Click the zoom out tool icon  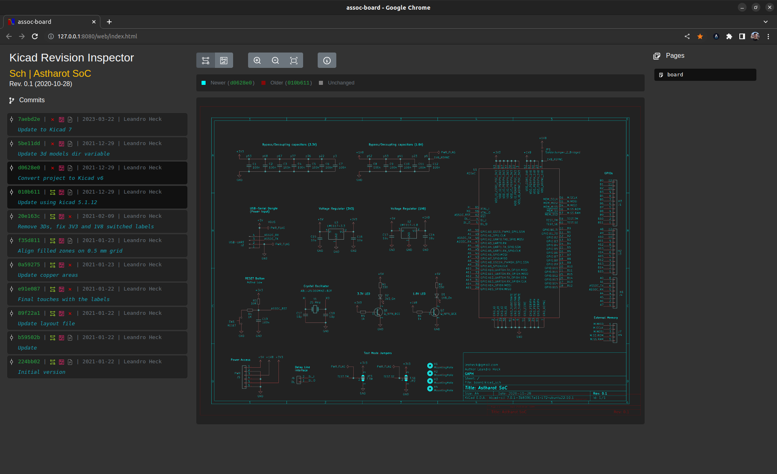[275, 61]
